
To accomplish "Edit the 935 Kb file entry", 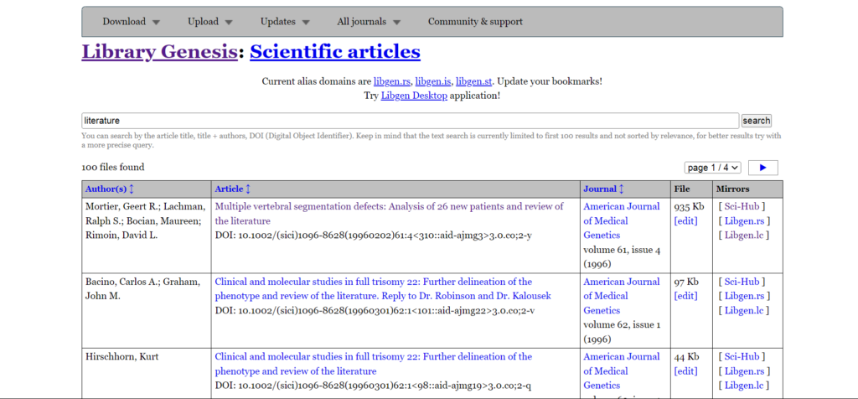I will (x=685, y=220).
